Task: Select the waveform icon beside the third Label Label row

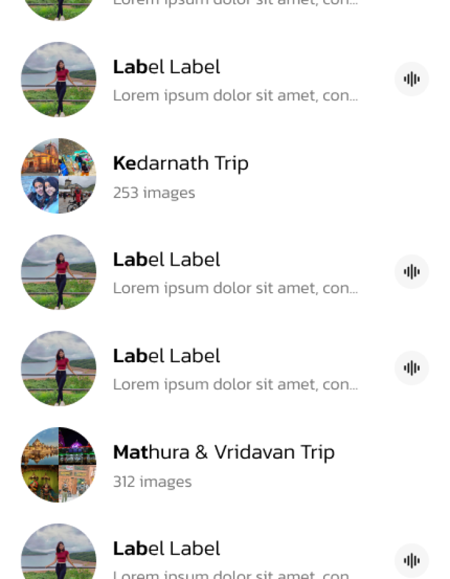Action: click(411, 368)
